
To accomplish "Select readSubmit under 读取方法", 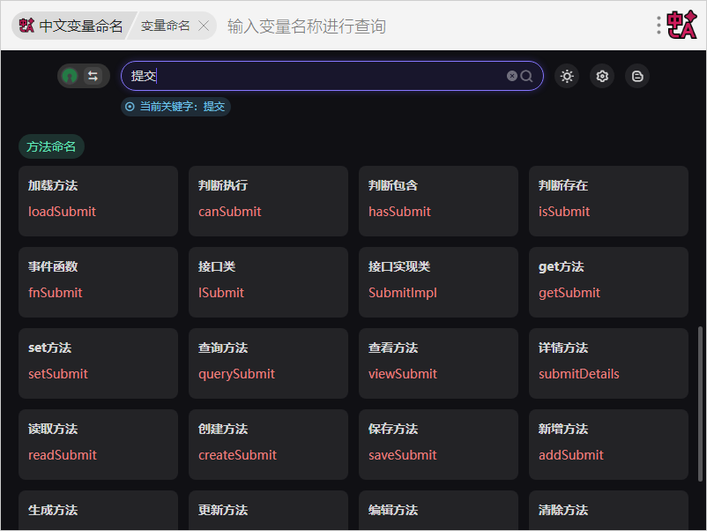I will 99,445.
